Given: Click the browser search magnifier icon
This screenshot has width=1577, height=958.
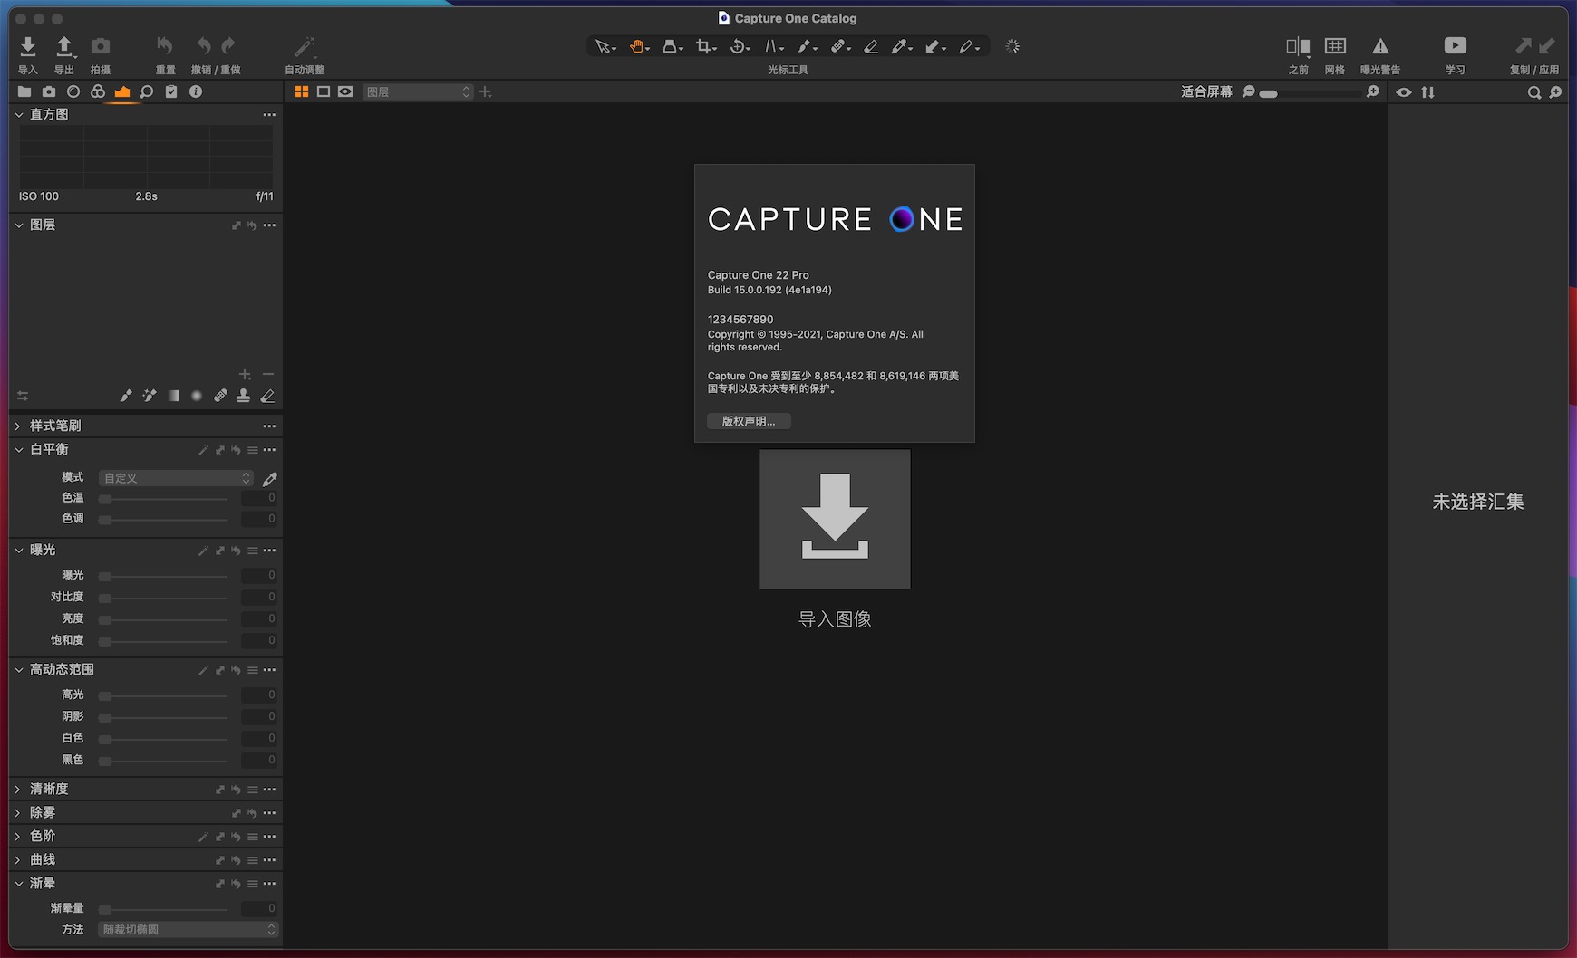Looking at the screenshot, I should coord(1534,92).
